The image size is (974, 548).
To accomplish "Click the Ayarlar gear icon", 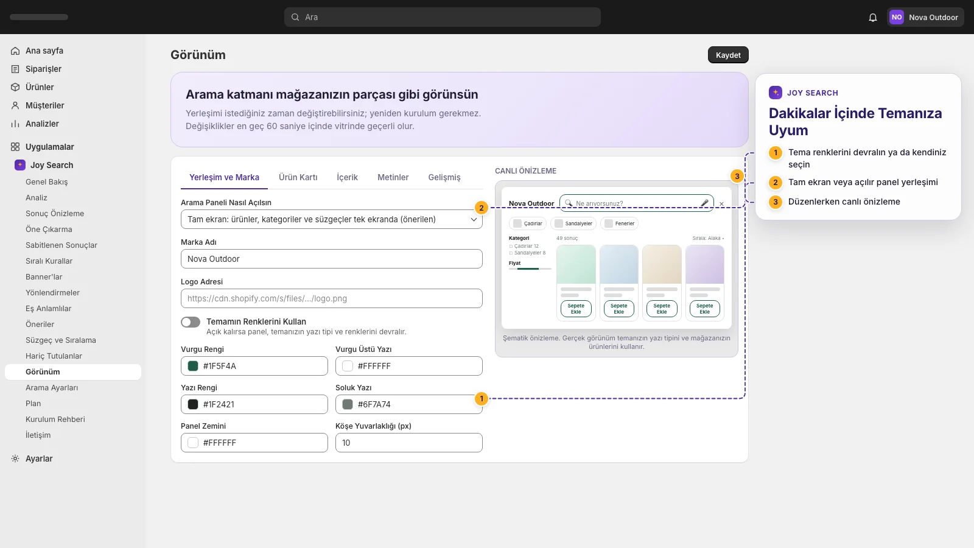I will point(15,458).
